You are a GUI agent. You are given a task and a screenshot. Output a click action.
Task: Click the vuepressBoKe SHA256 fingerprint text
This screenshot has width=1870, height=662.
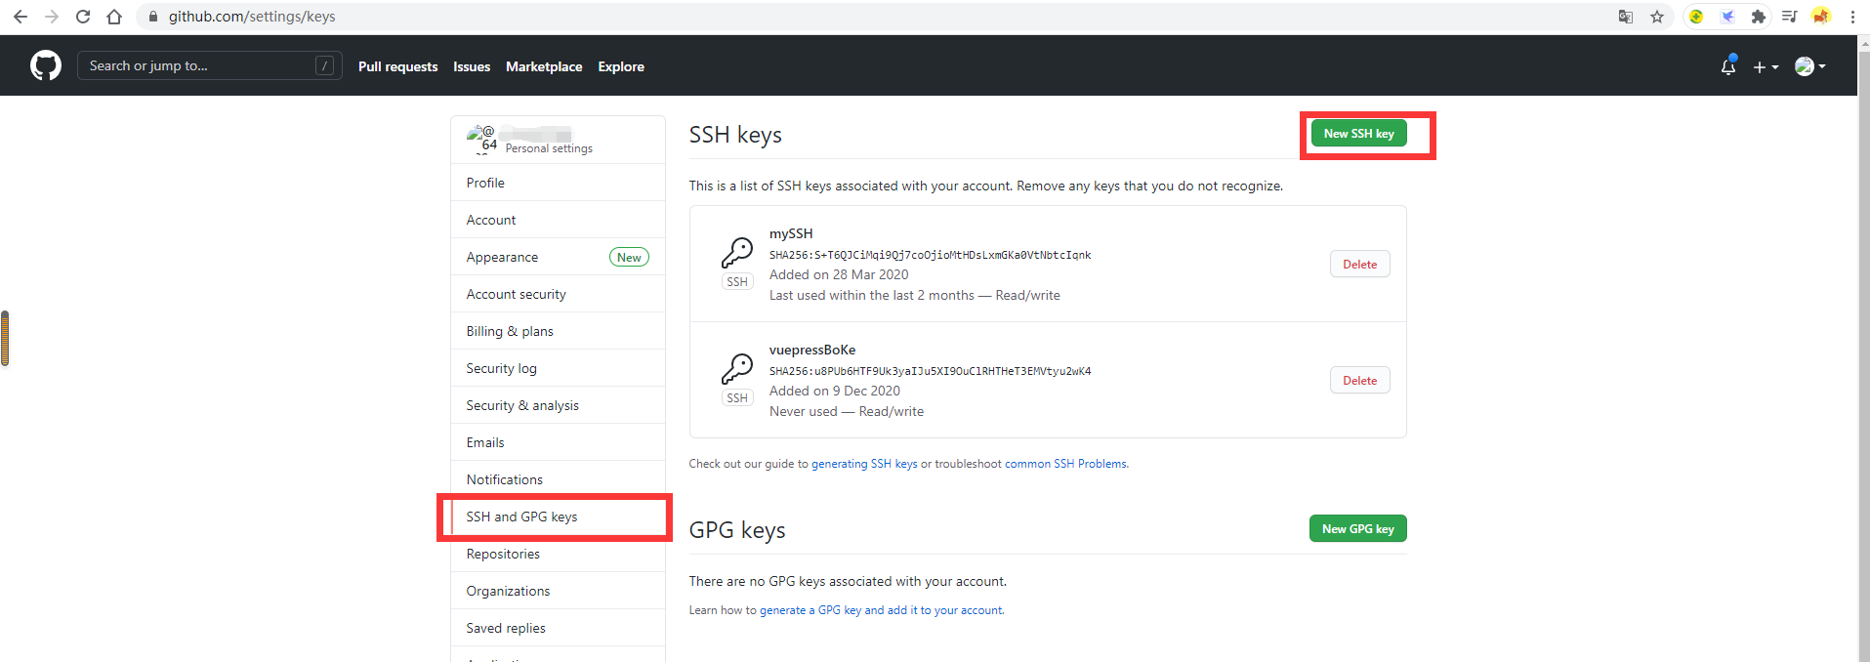pyautogui.click(x=930, y=371)
